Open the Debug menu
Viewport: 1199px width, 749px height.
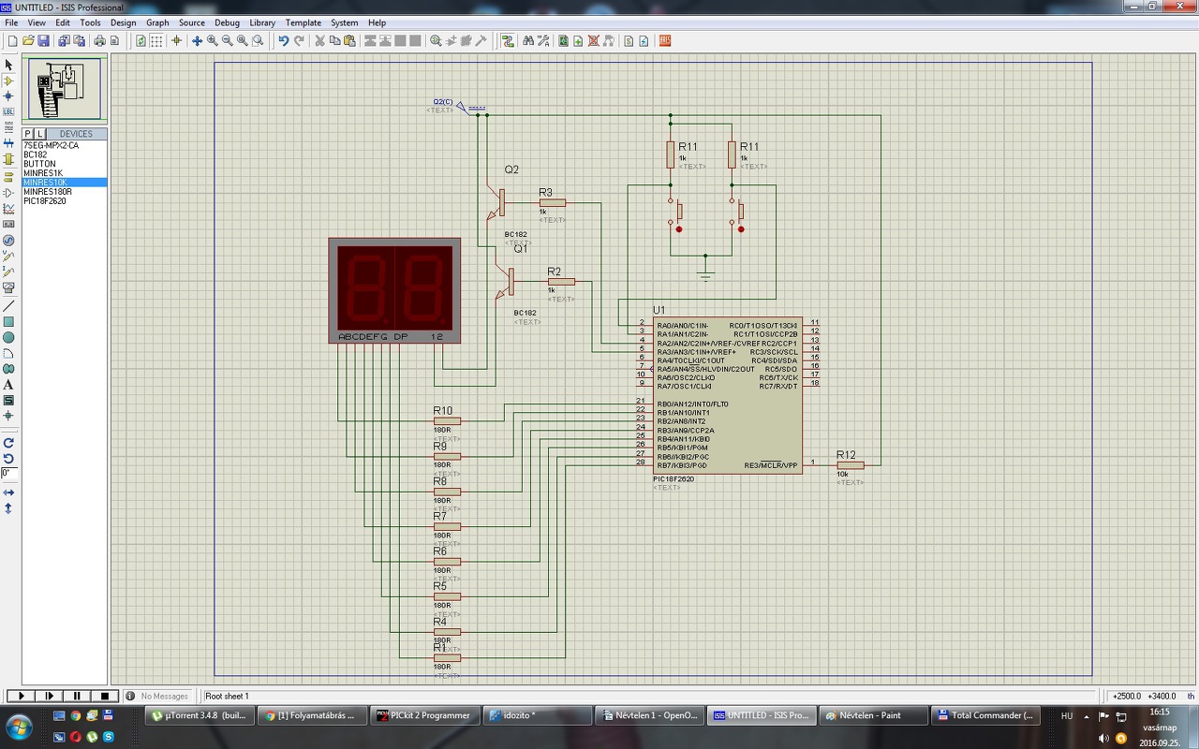tap(227, 22)
